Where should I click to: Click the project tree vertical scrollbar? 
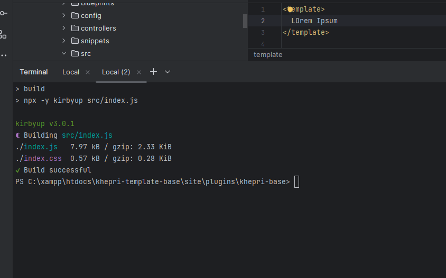pyautogui.click(x=245, y=21)
